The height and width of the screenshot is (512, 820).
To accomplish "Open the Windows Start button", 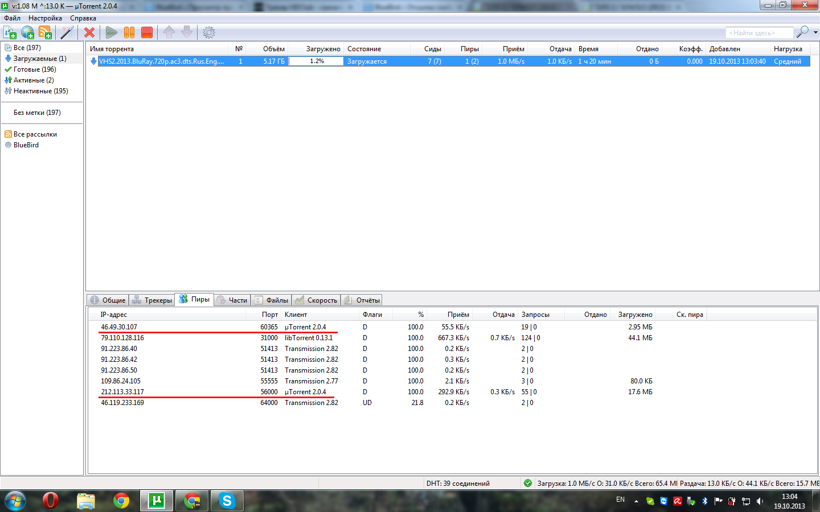I will tap(15, 501).
